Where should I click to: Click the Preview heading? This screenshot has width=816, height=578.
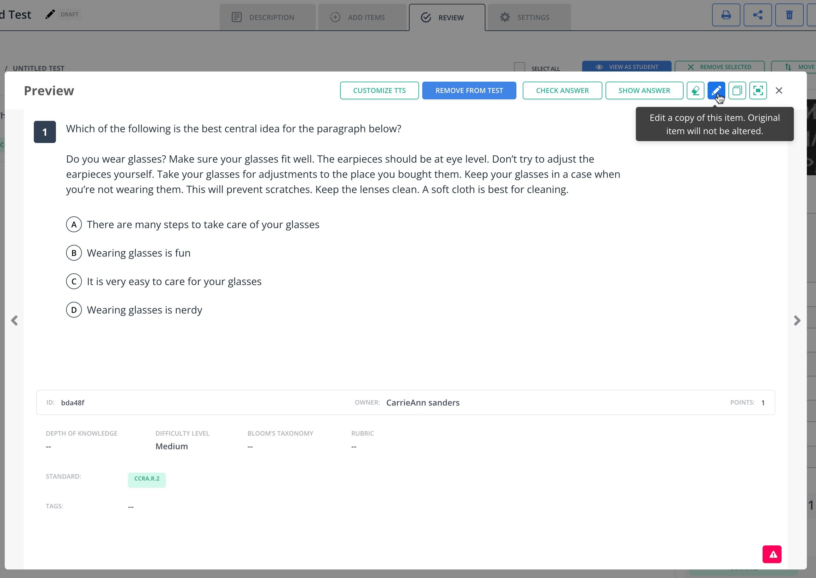[x=49, y=90]
